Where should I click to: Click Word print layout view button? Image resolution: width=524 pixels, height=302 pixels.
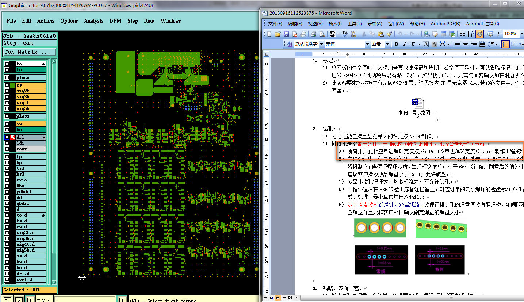coord(278,298)
